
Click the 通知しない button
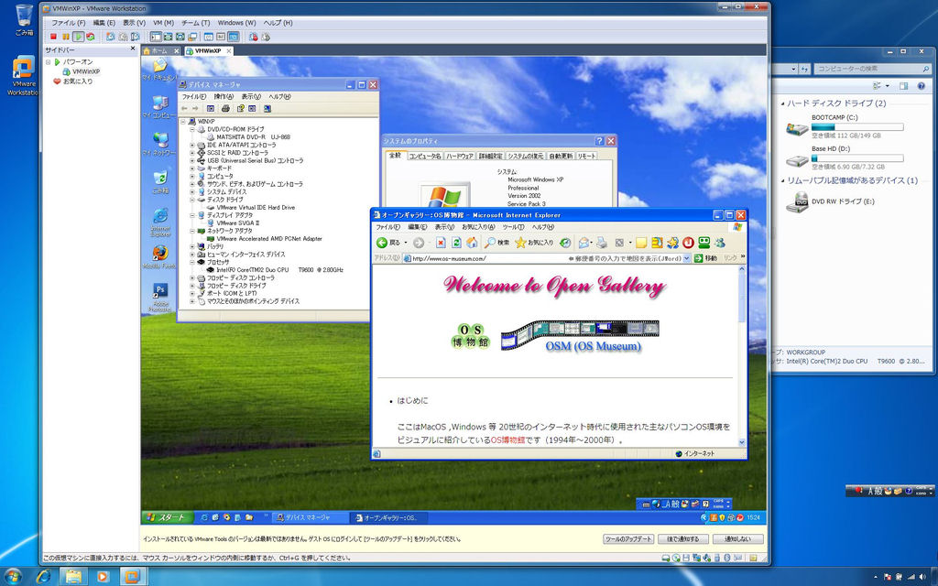(x=738, y=538)
